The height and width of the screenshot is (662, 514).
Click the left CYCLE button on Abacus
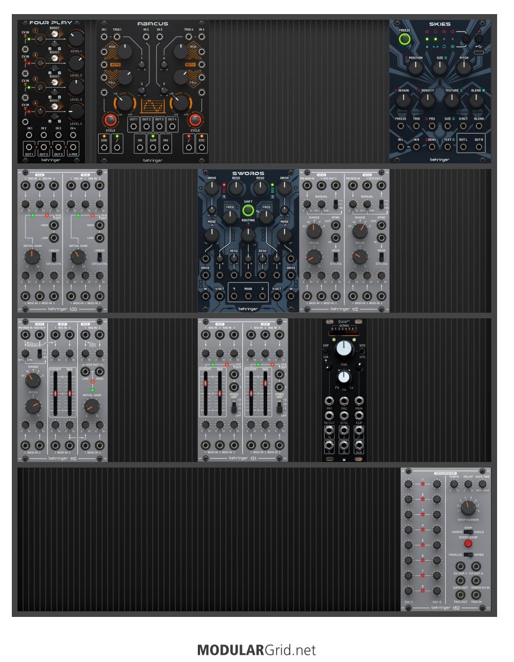coord(110,120)
